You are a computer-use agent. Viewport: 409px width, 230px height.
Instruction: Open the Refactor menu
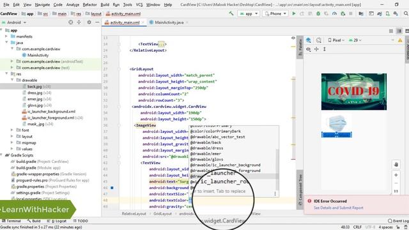89,4
